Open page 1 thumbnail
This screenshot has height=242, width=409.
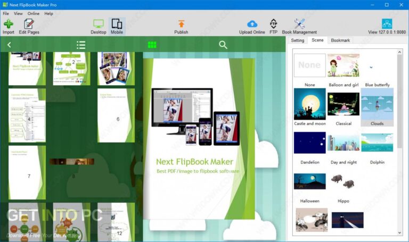point(27,69)
